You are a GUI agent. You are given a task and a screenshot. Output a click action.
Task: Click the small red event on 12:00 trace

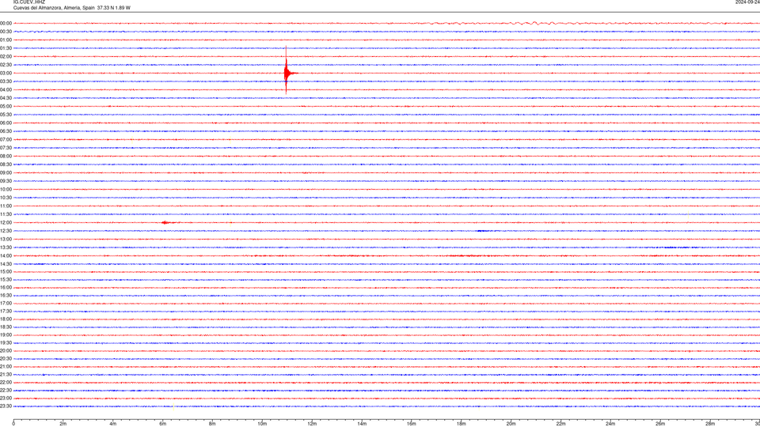pos(168,223)
